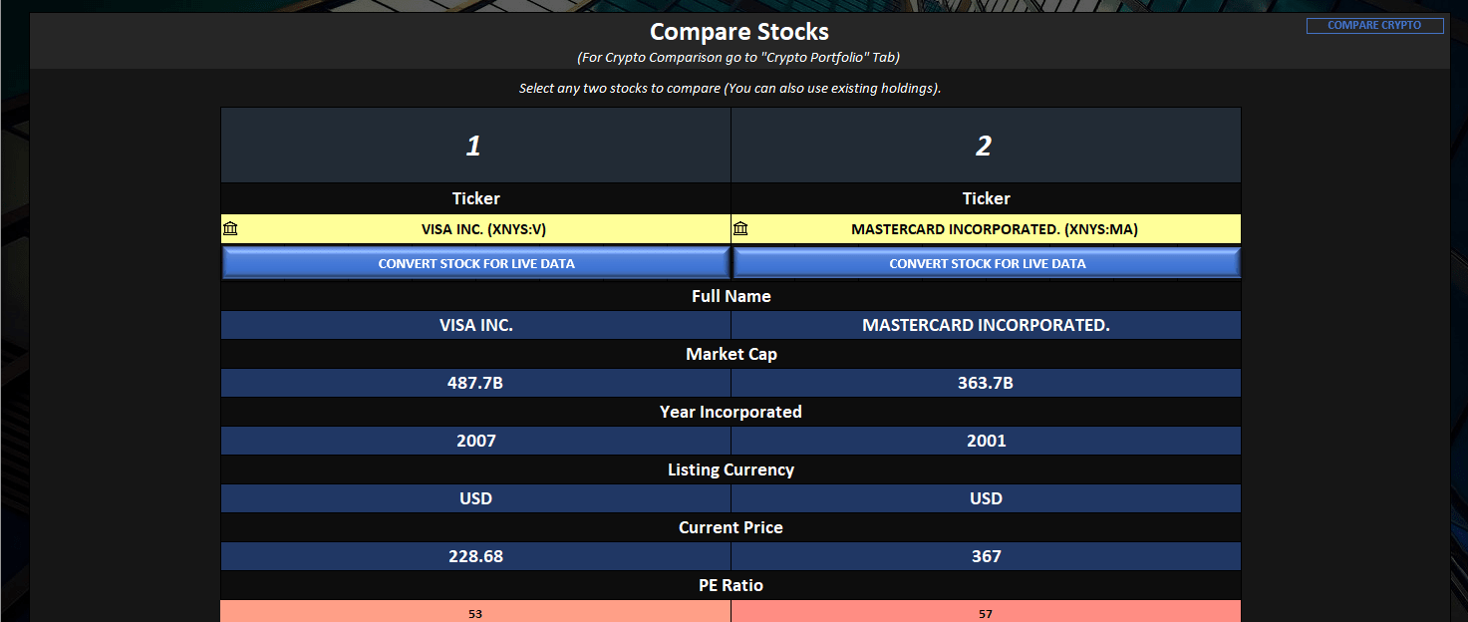Screen dimensions: 1468x622
Task: Click the stock column header numbered 2
Action: [x=986, y=146]
